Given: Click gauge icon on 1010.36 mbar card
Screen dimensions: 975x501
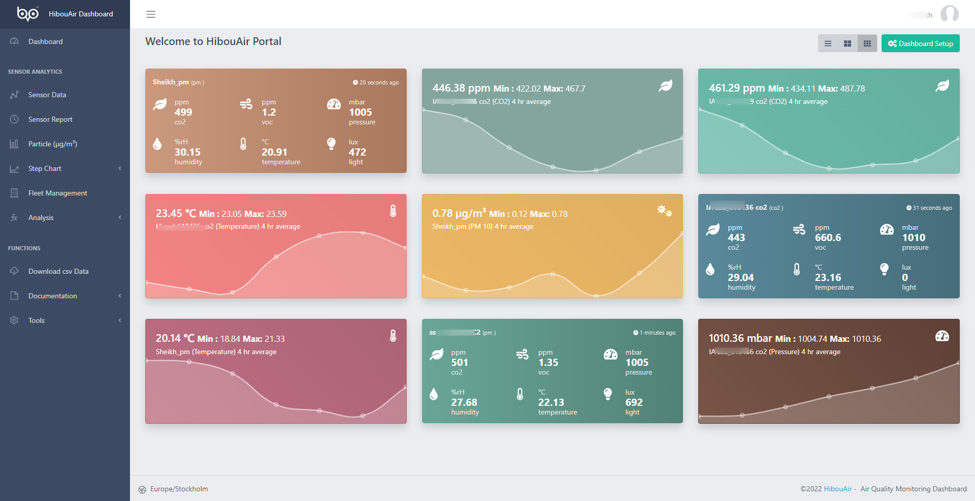Looking at the screenshot, I should coord(942,336).
